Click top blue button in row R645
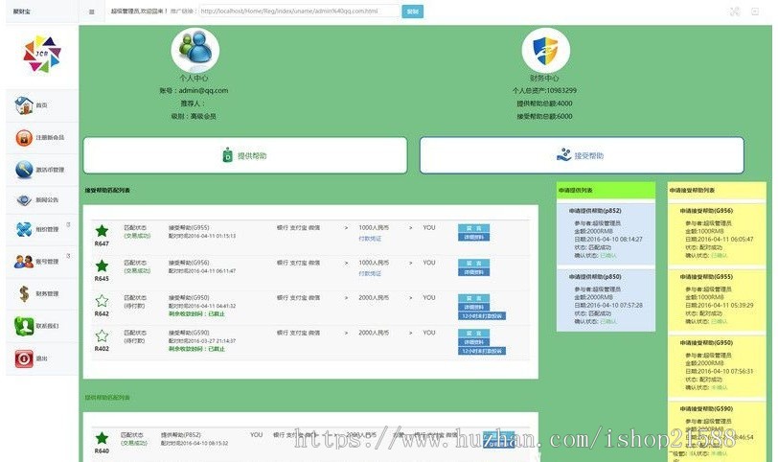Image resolution: width=778 pixels, height=462 pixels. point(473,263)
